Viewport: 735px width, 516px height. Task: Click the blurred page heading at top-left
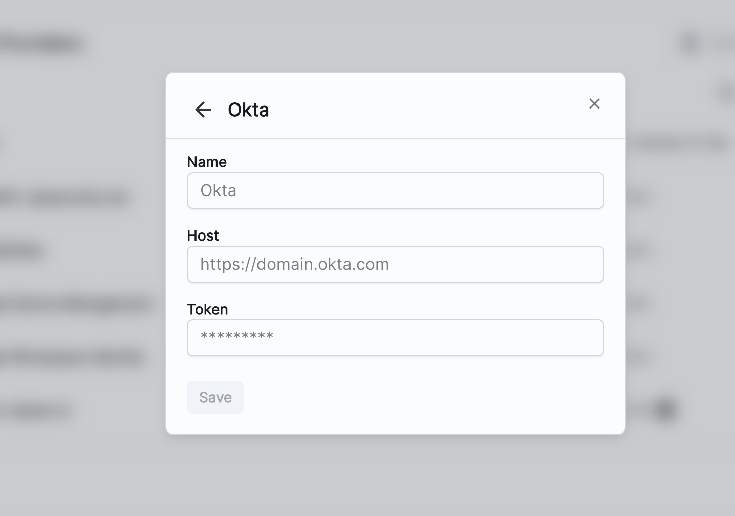(x=41, y=44)
